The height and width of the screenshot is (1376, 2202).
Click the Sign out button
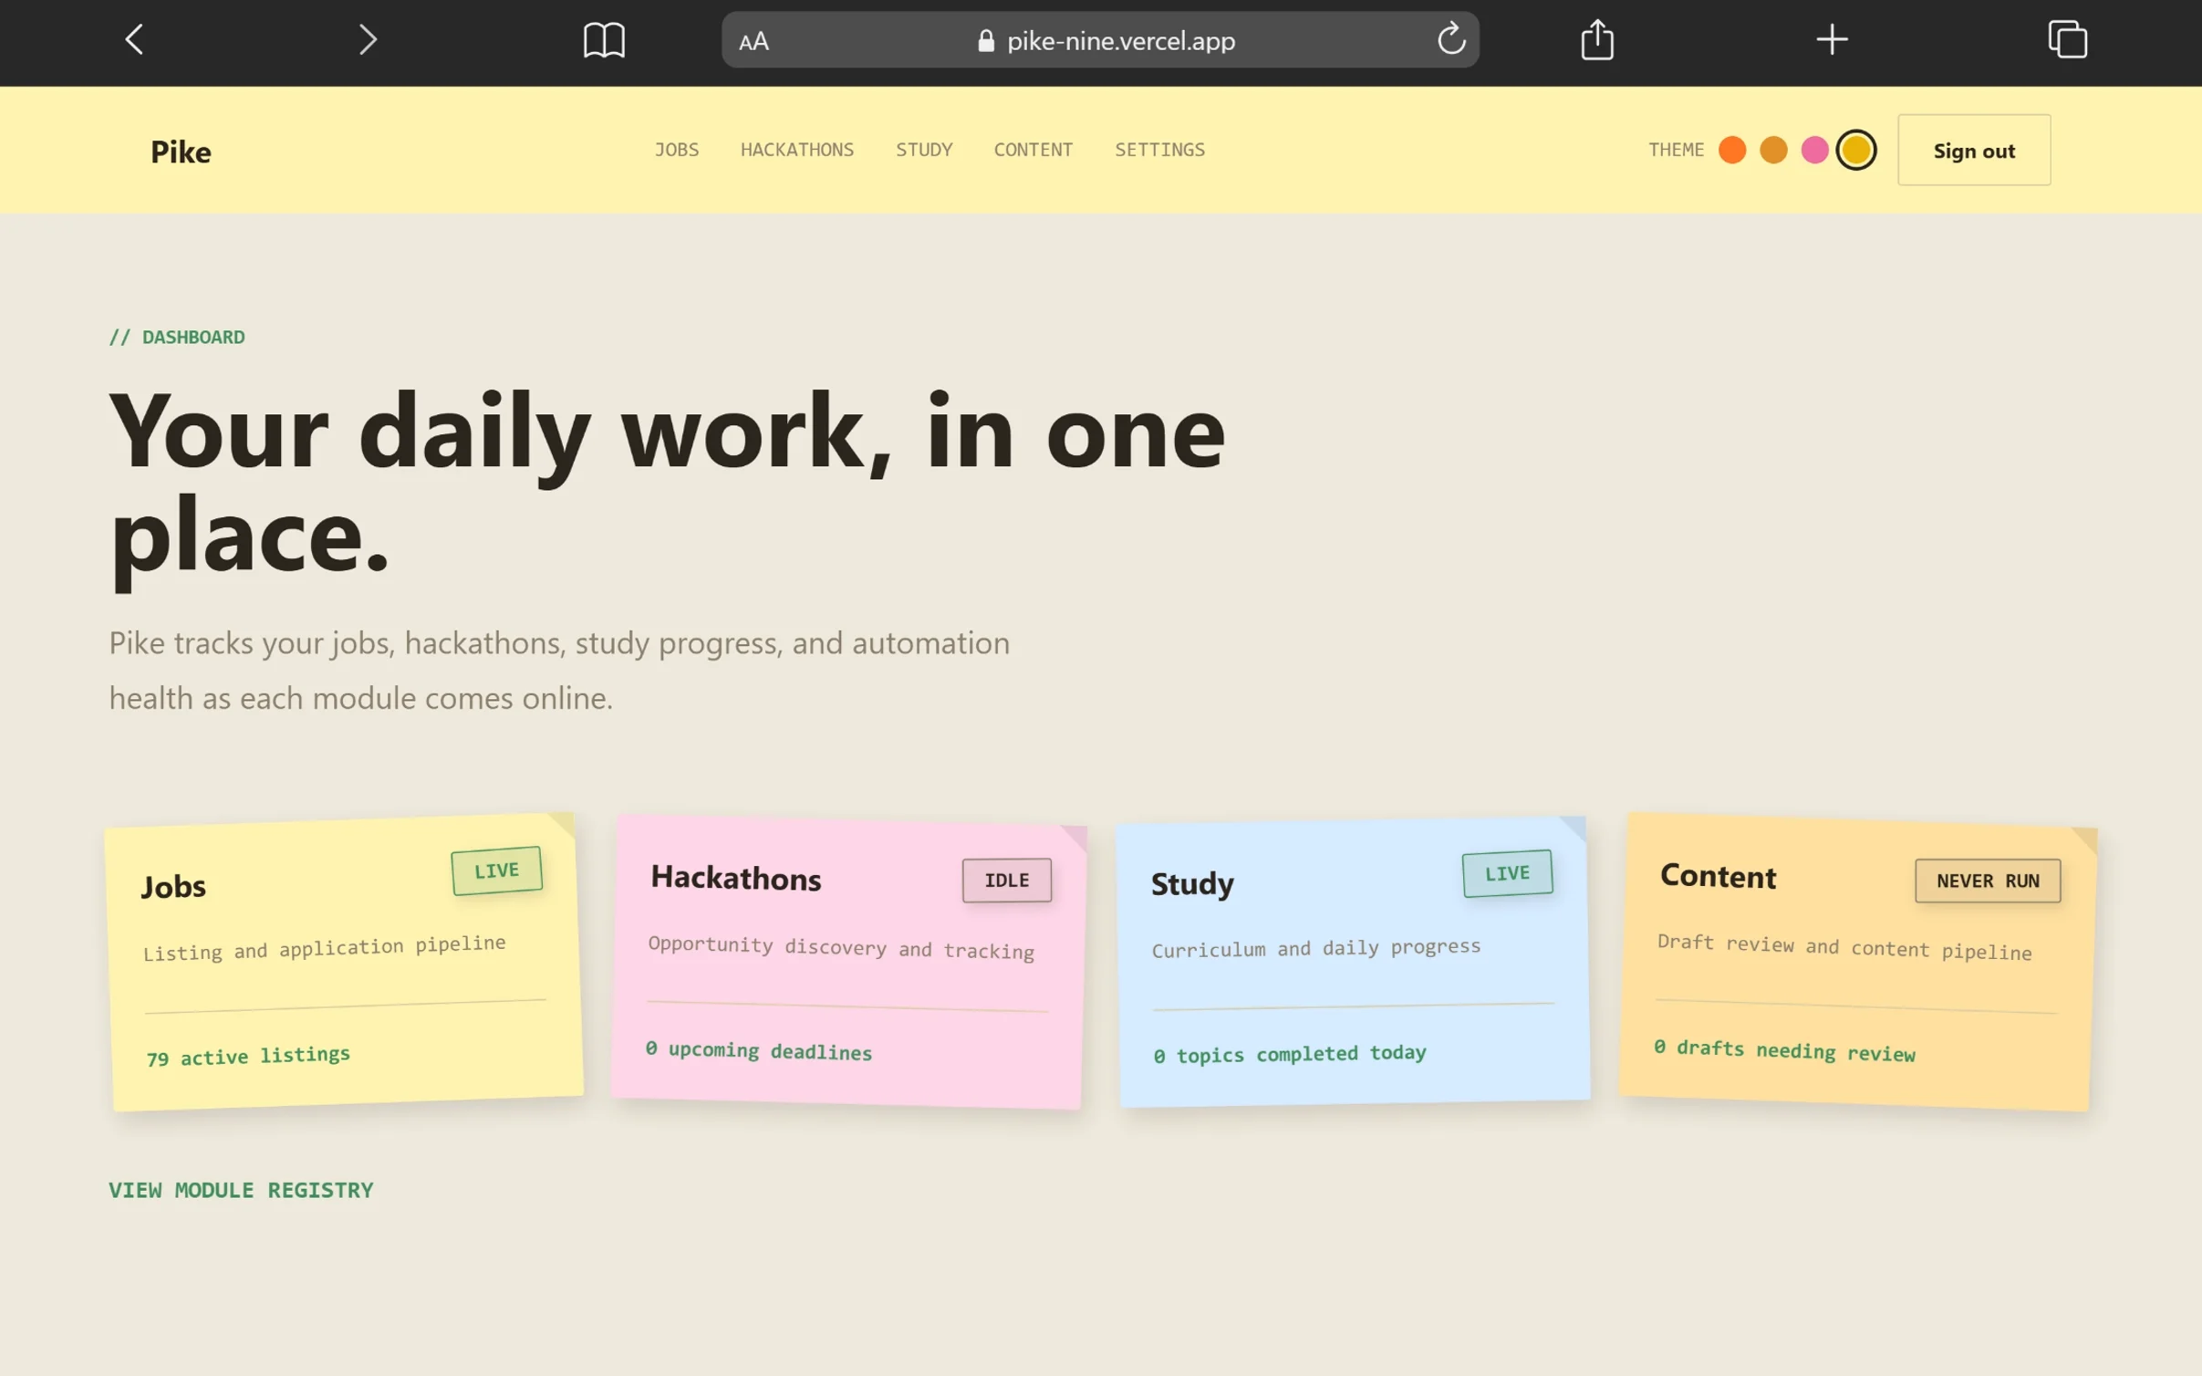tap(1973, 151)
